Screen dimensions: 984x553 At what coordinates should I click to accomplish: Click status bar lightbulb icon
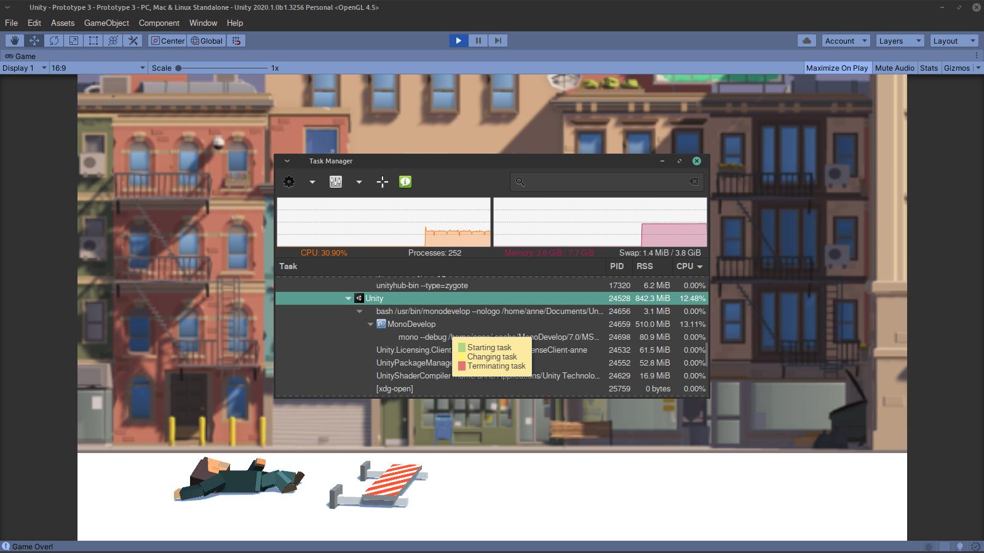(x=960, y=546)
